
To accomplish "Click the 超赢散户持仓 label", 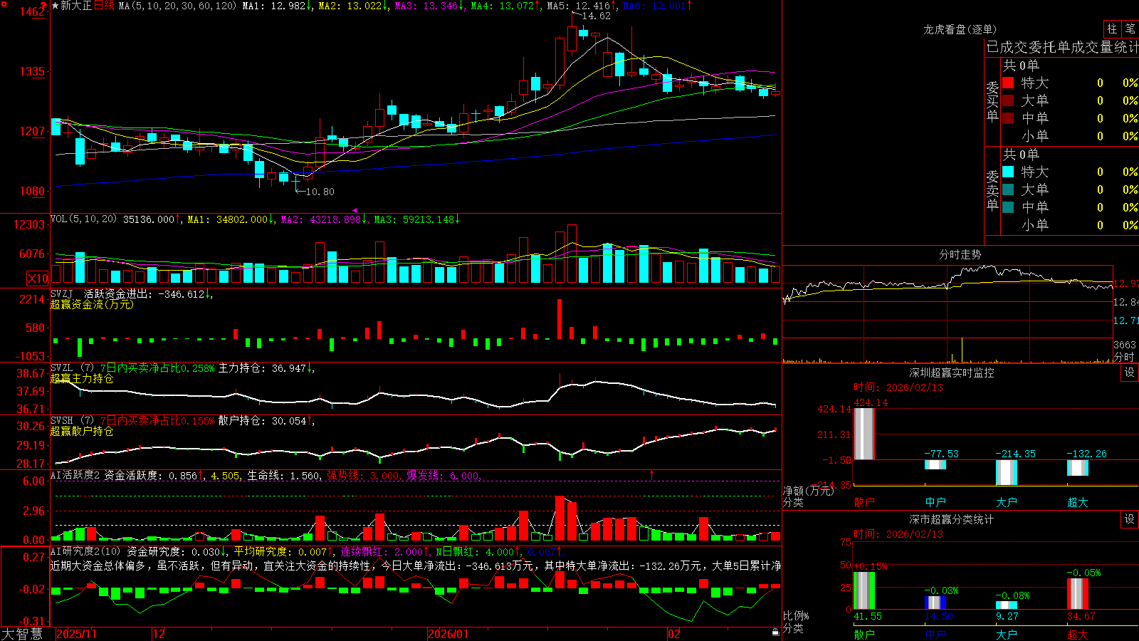I will 82,431.
